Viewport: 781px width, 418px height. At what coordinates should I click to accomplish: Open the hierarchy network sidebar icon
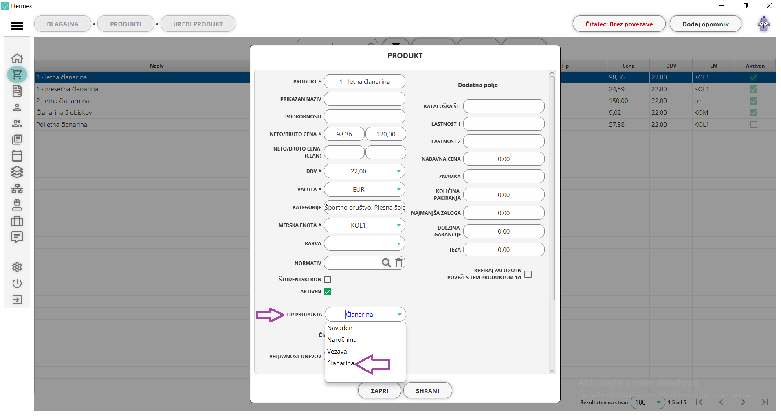(x=17, y=188)
